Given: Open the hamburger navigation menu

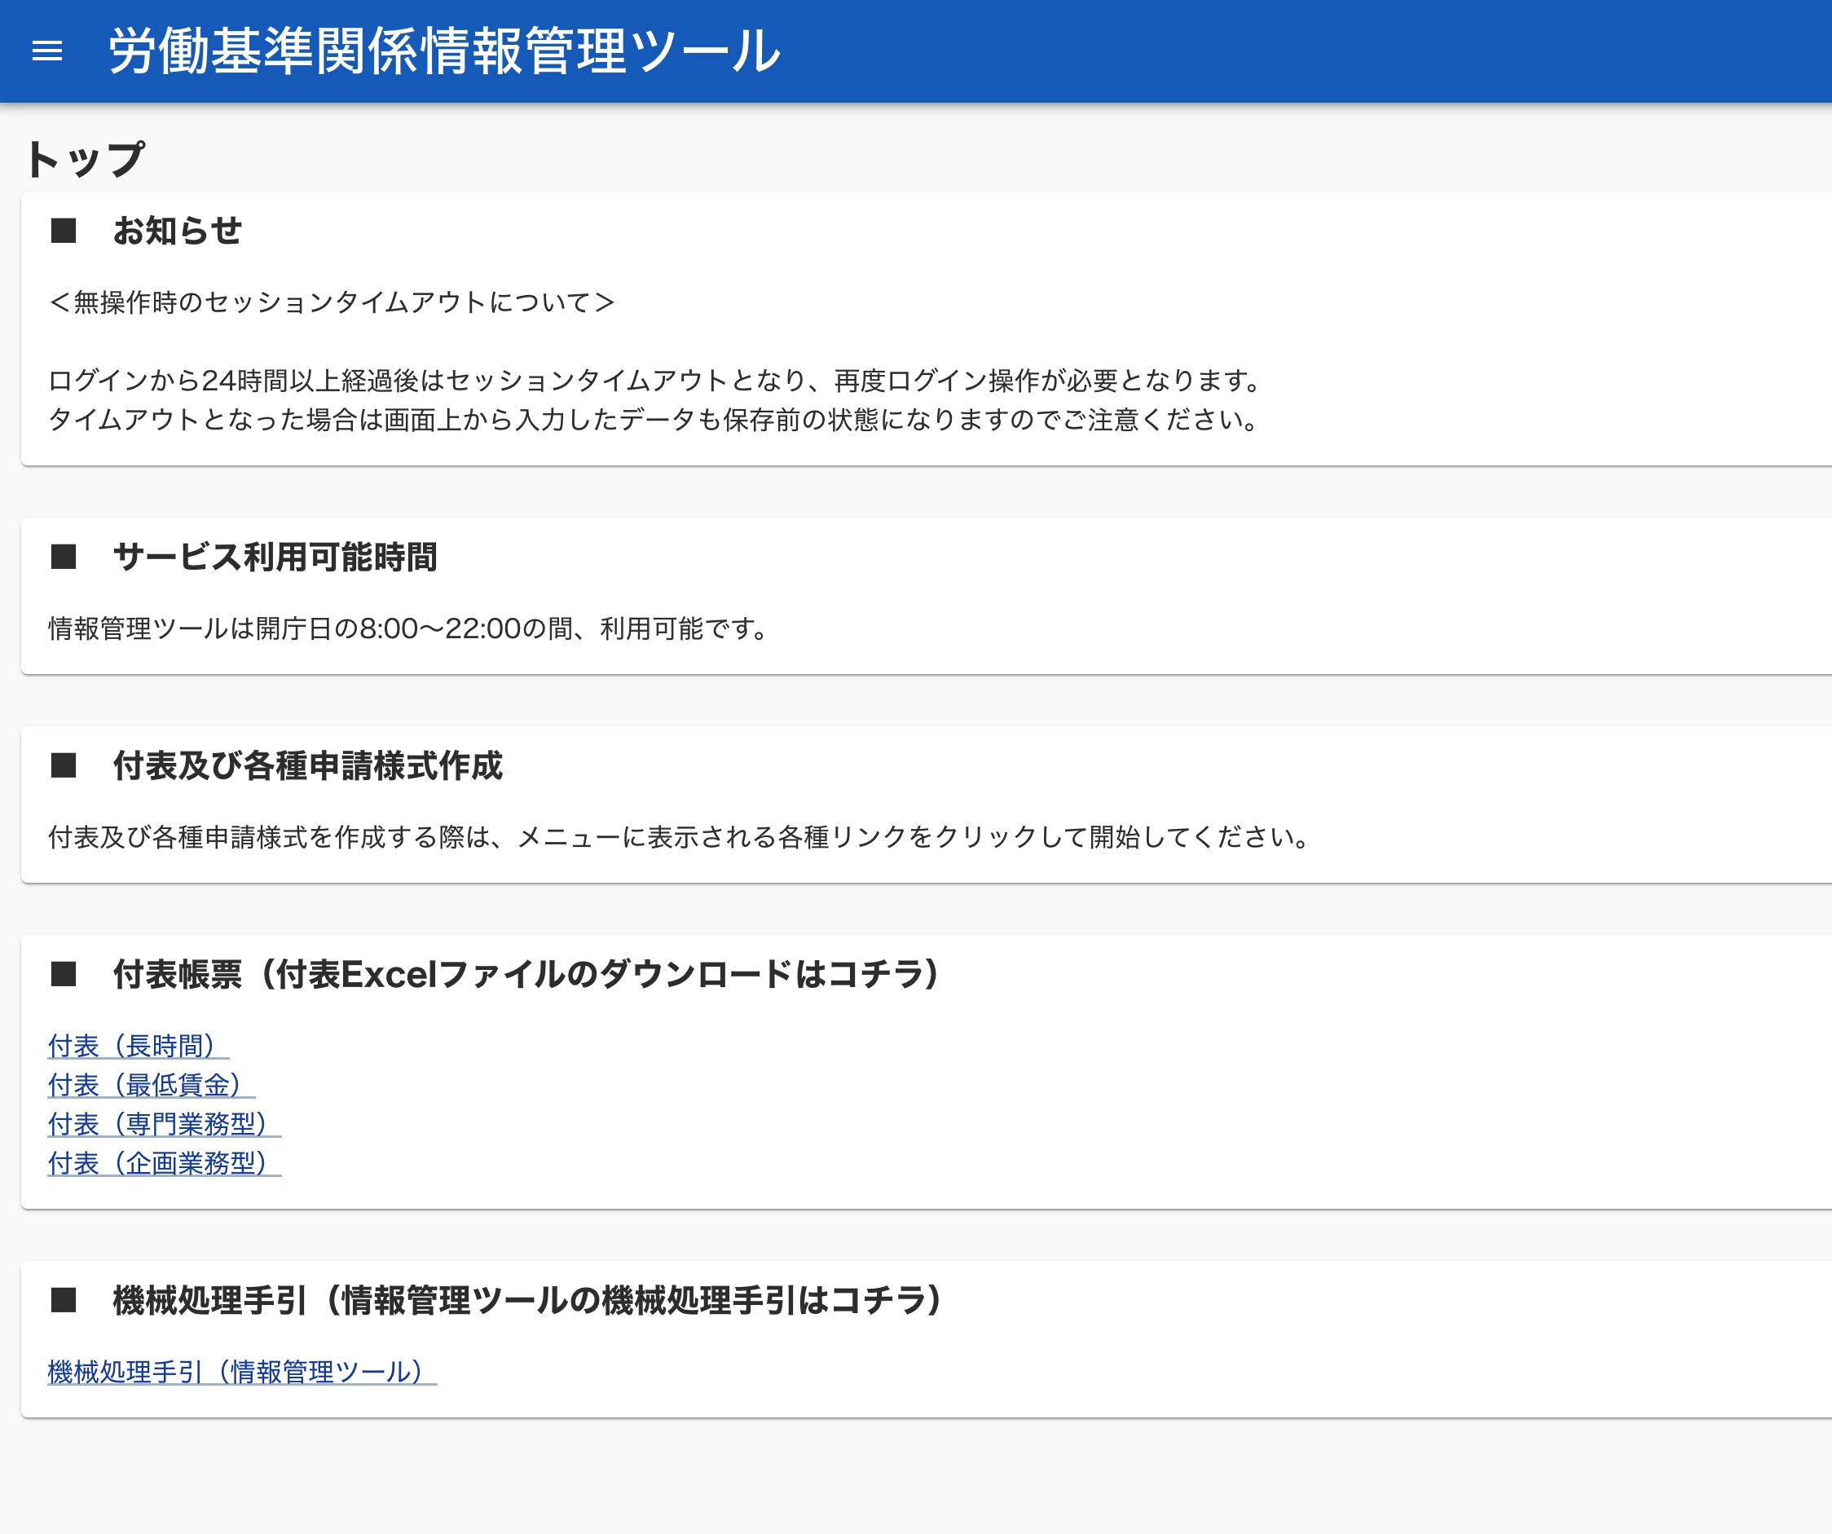Looking at the screenshot, I should (47, 51).
